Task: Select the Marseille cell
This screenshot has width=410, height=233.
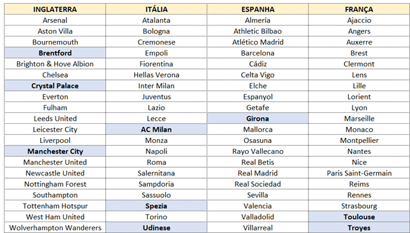Action: tap(359, 119)
